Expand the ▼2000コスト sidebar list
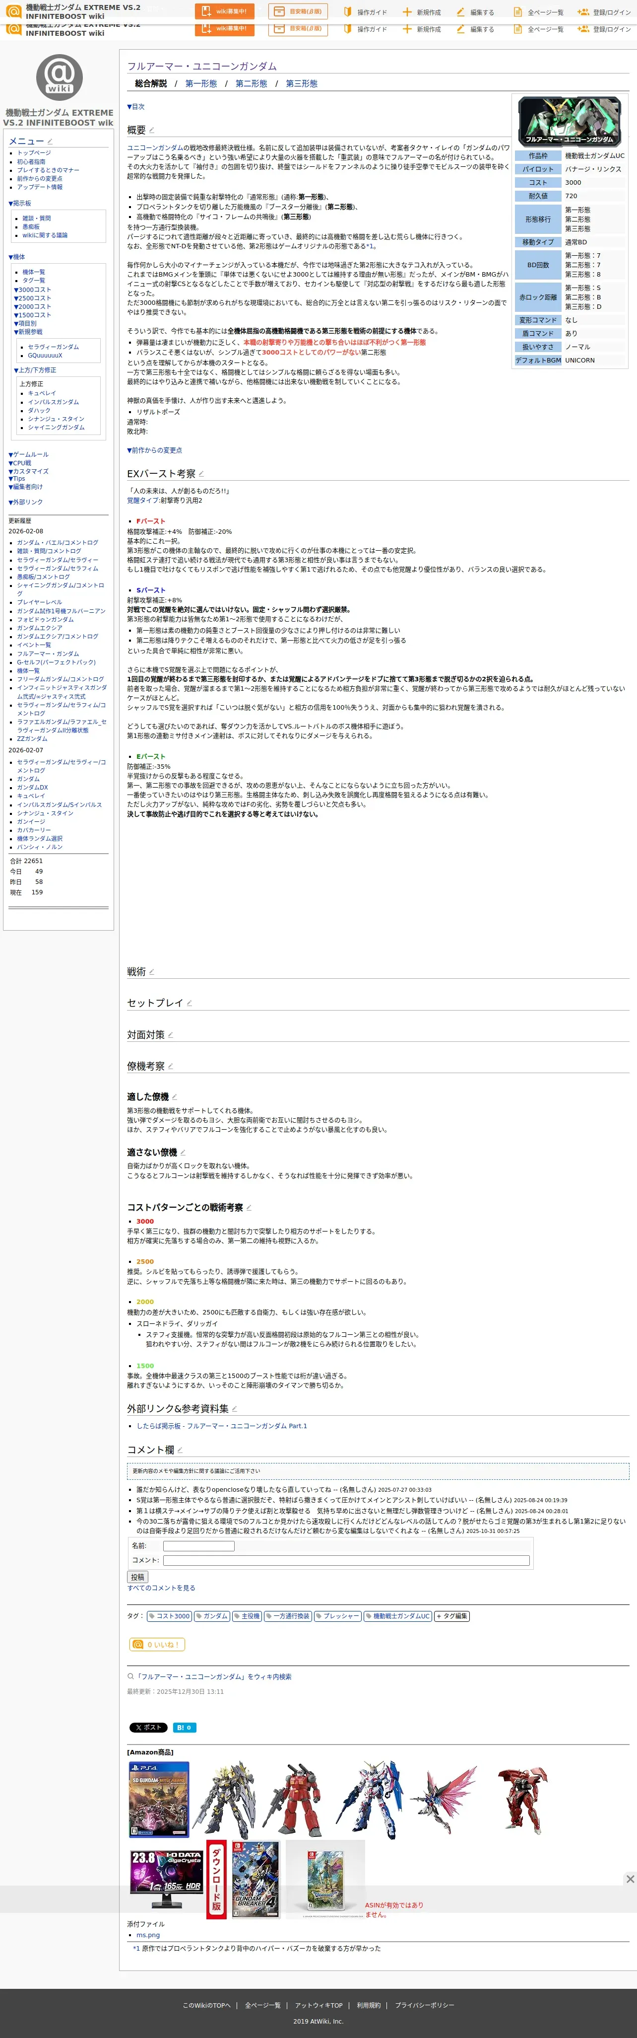This screenshot has height=2038, width=637. pyautogui.click(x=32, y=307)
